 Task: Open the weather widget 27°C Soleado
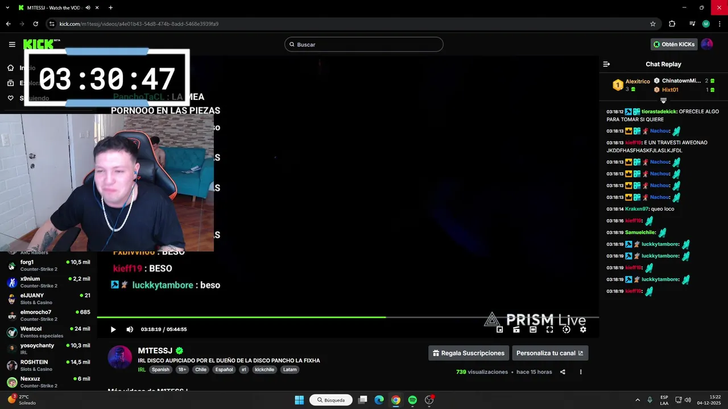[22, 400]
